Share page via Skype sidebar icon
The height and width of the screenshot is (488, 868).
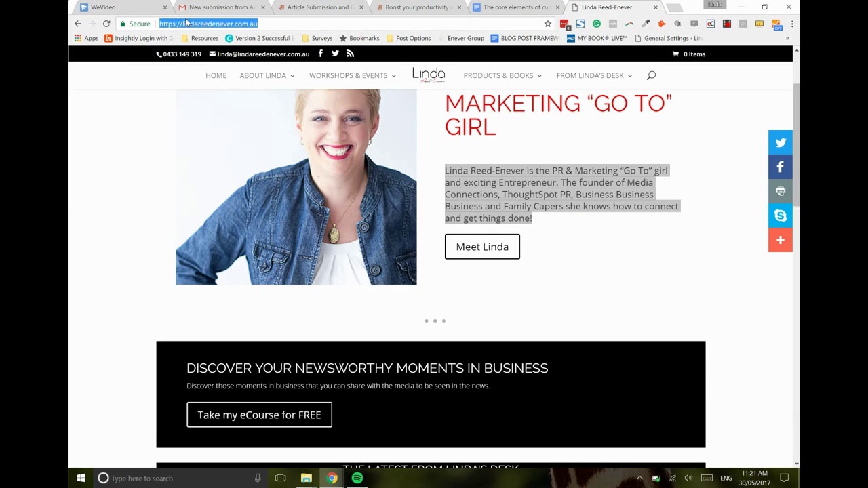click(x=781, y=216)
